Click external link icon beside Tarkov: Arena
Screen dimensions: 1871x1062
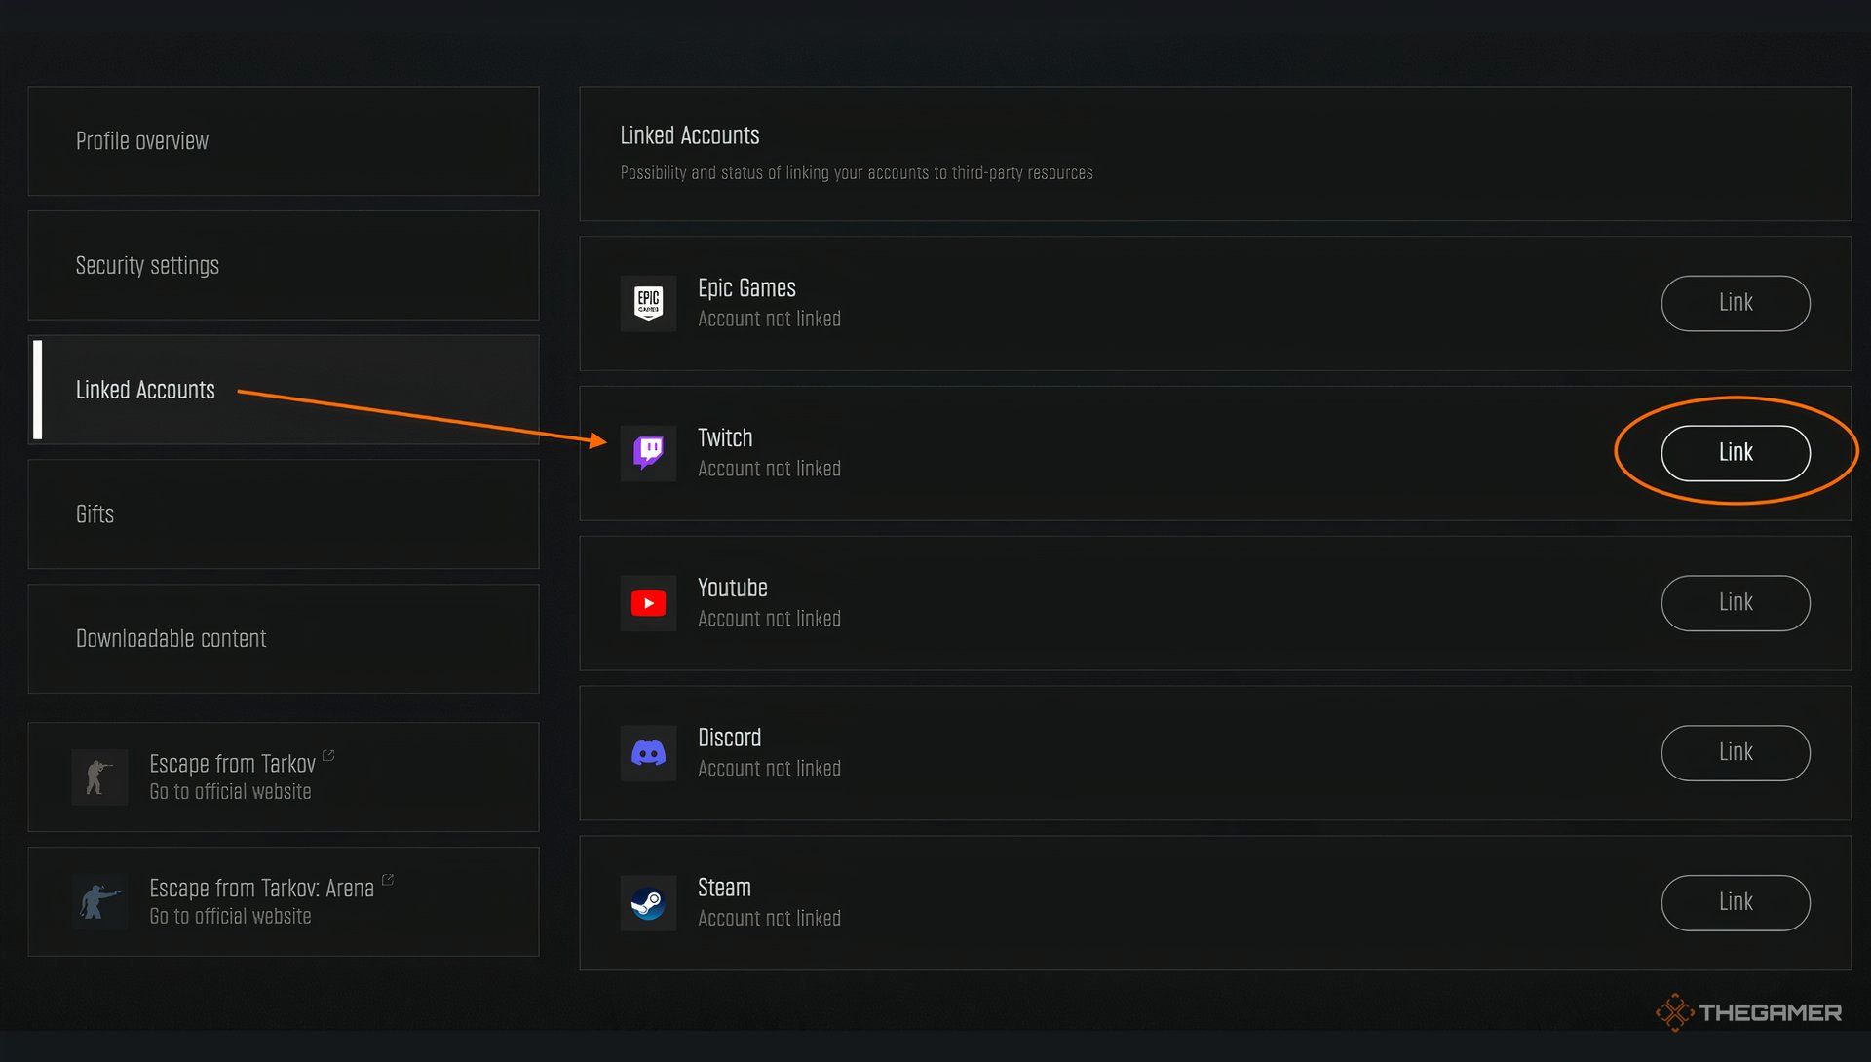(x=388, y=880)
